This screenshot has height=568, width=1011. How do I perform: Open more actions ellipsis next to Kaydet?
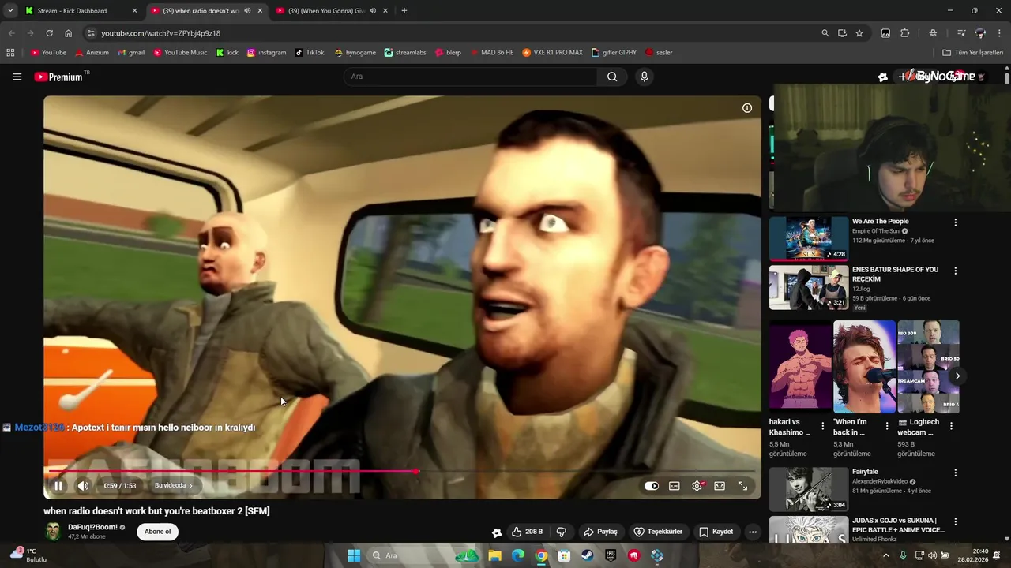(x=753, y=532)
